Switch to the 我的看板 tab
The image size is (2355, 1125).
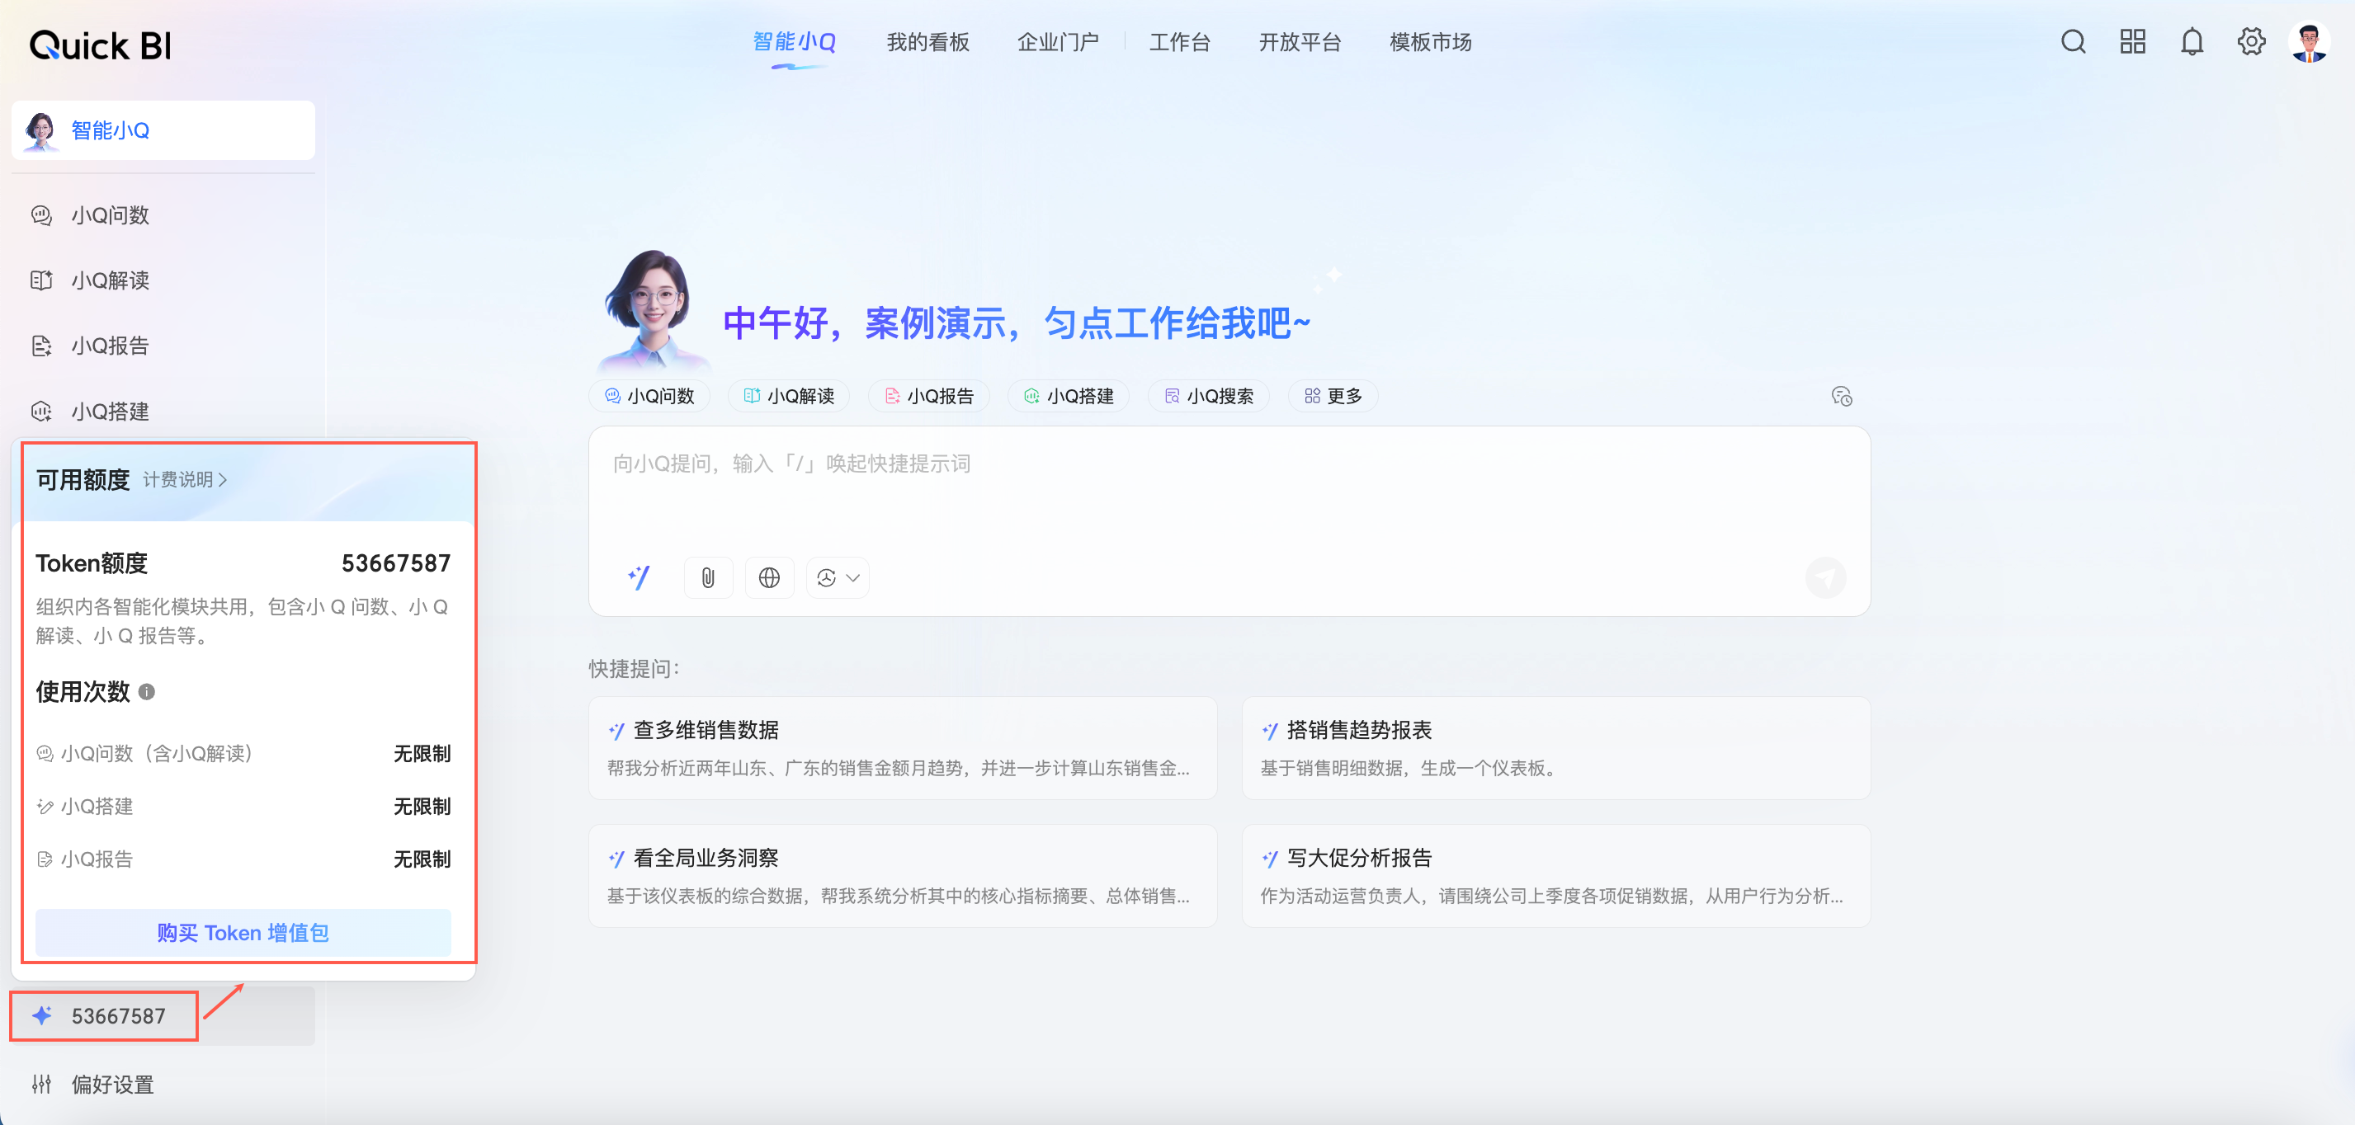point(927,42)
